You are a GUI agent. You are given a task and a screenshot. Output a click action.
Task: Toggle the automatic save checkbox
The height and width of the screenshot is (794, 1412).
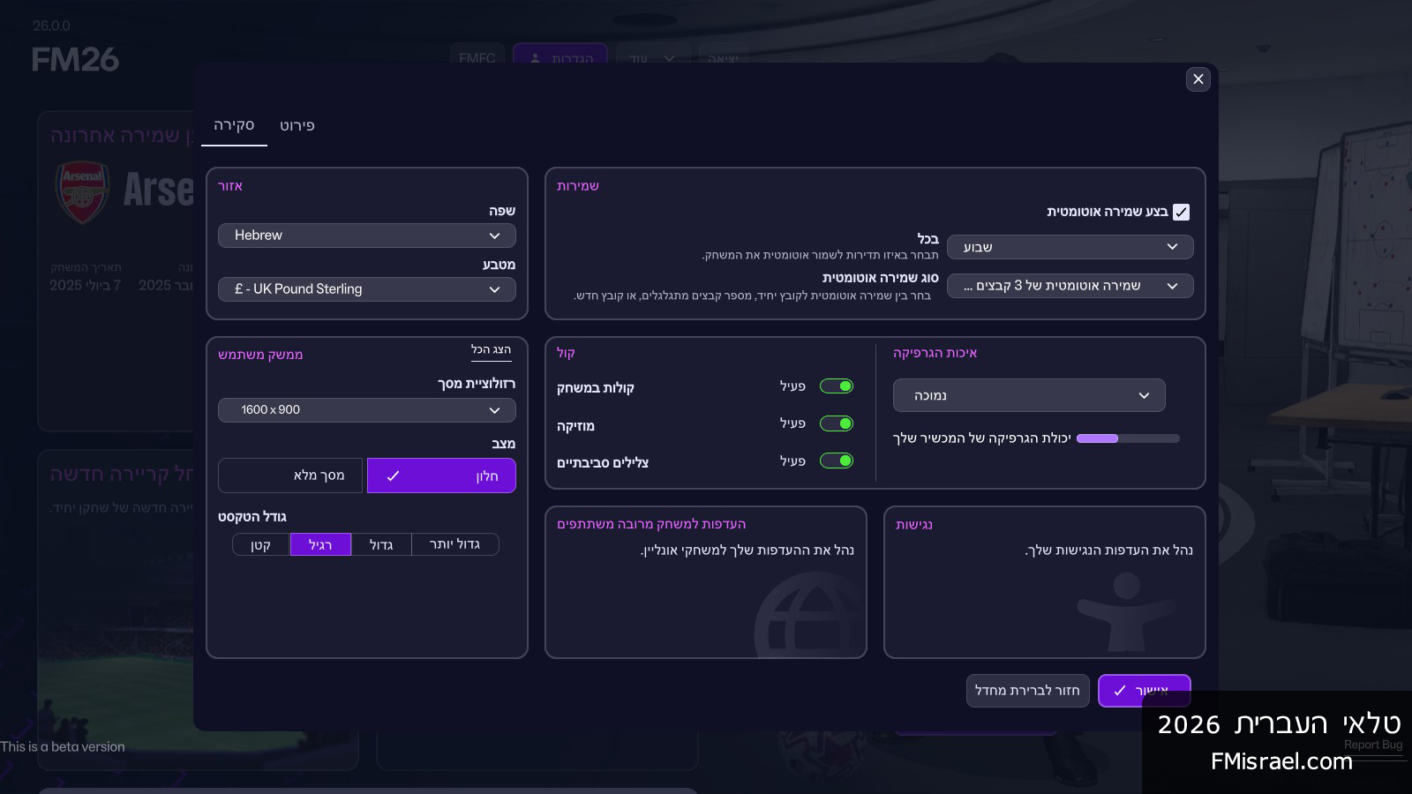[x=1181, y=212]
